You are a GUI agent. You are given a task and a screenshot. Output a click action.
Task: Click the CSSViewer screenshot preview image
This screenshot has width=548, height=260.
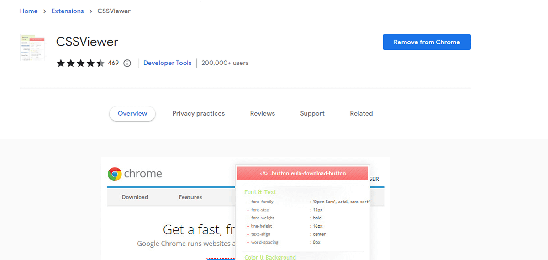(245, 209)
